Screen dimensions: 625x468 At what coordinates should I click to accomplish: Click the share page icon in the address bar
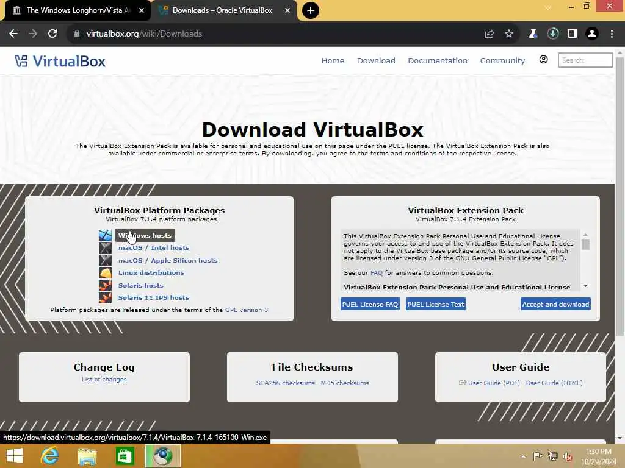tap(490, 34)
